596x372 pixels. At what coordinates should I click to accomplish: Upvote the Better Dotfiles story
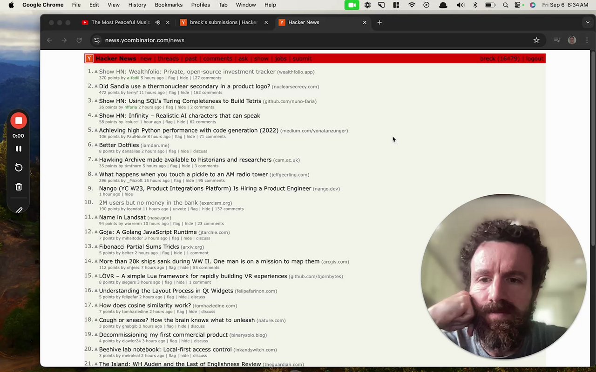[96, 145]
